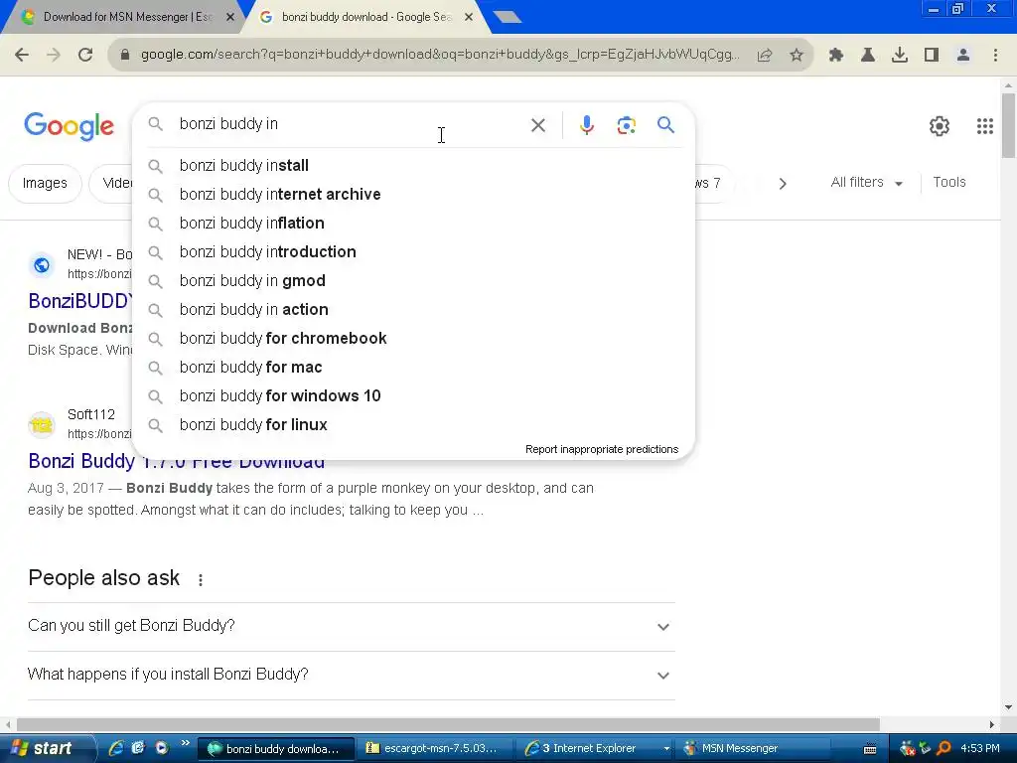Choose suggestion bonzi buddy install

pos(413,166)
